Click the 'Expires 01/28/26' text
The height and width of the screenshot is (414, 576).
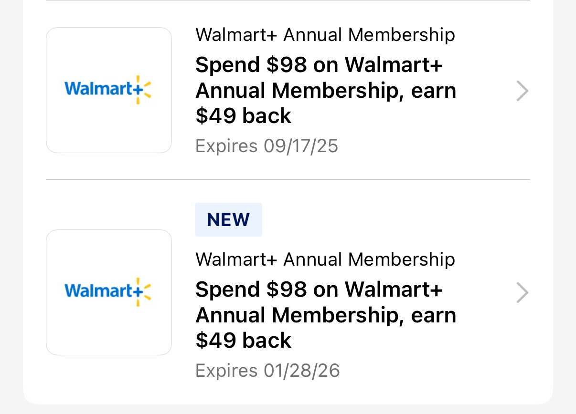267,371
